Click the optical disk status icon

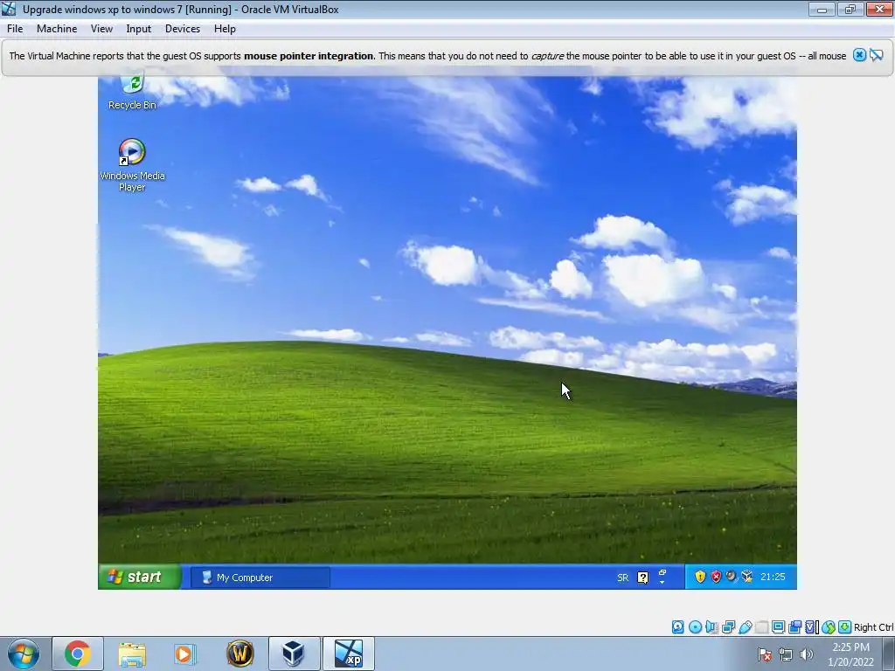pyautogui.click(x=695, y=627)
